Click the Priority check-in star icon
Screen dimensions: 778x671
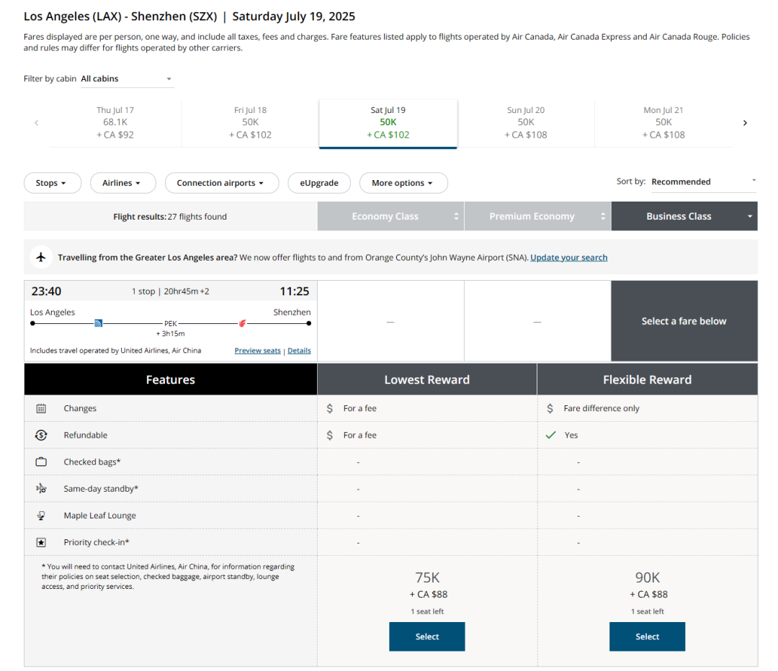pos(41,542)
